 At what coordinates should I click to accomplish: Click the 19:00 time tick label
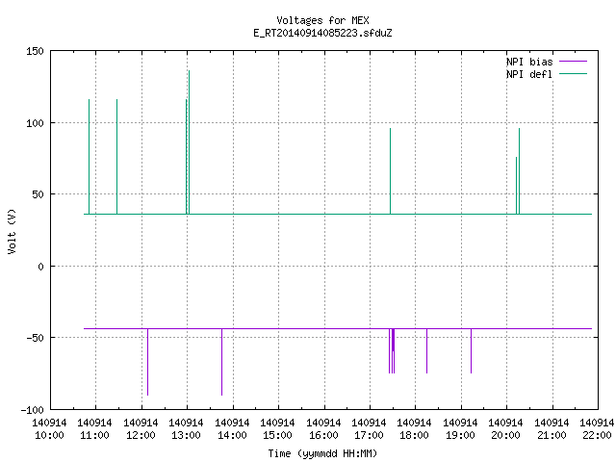460,435
